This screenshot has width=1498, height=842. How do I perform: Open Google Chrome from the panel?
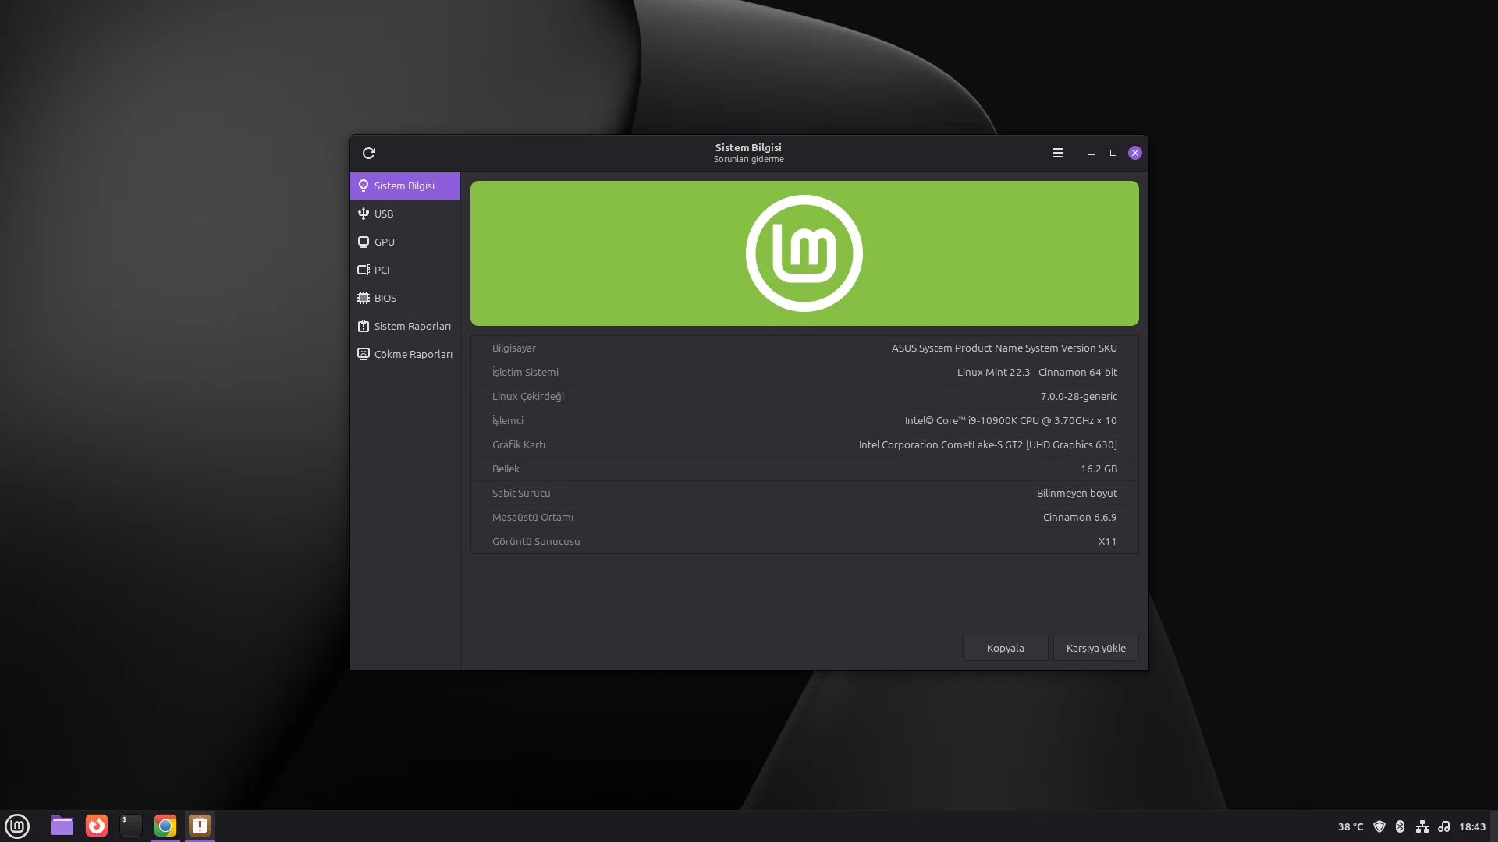point(165,826)
